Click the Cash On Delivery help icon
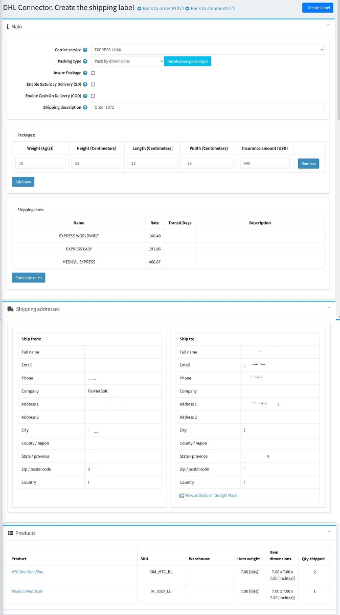 point(85,96)
